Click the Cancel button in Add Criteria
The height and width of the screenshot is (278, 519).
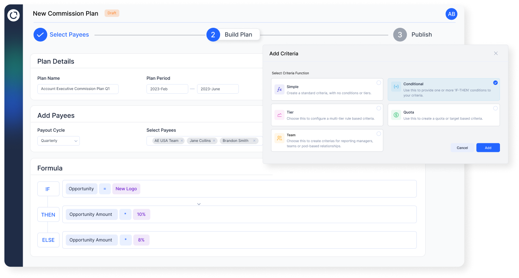coord(462,148)
